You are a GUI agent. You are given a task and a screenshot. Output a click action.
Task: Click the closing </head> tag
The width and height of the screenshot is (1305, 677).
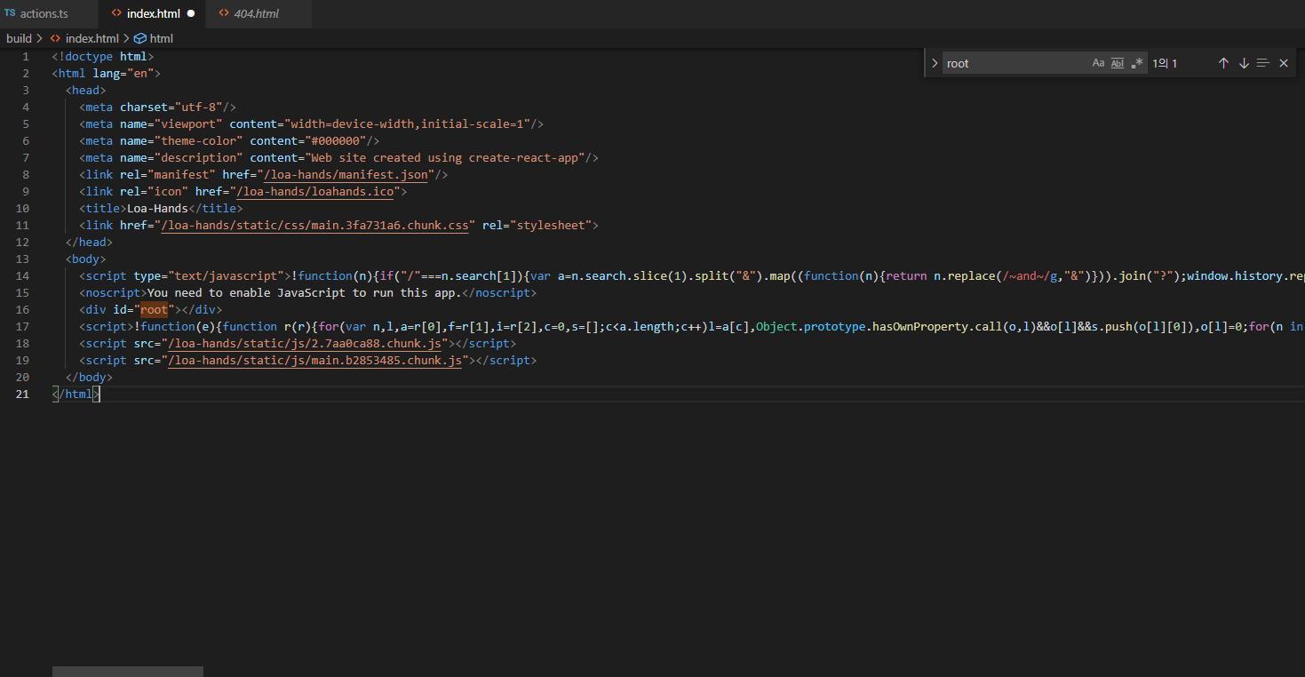(89, 243)
